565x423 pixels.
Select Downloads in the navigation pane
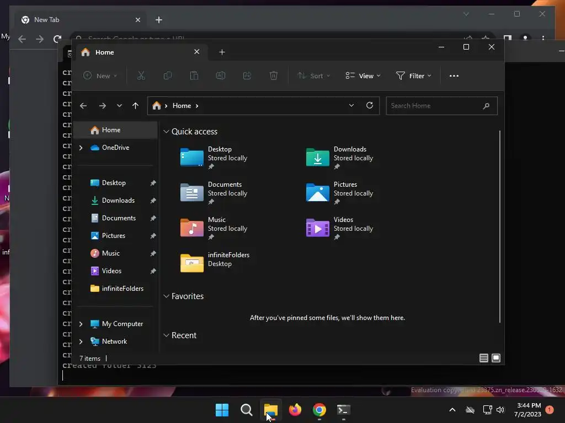(115, 200)
